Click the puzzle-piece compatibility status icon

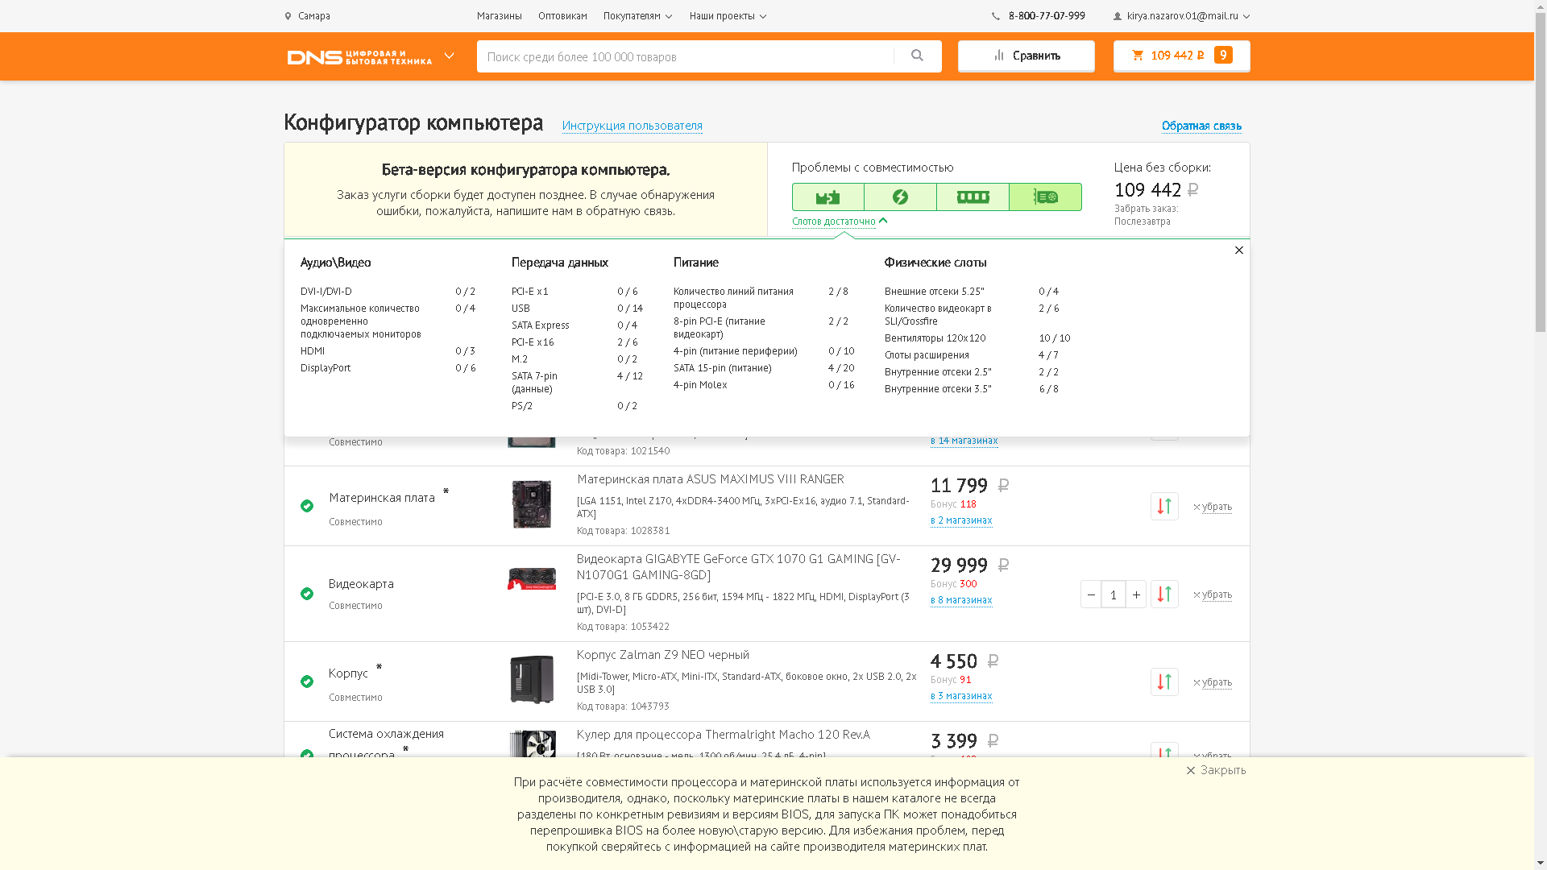(x=827, y=197)
